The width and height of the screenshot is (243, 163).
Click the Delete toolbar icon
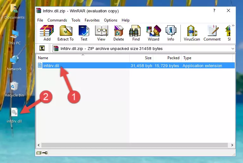tap(119, 33)
